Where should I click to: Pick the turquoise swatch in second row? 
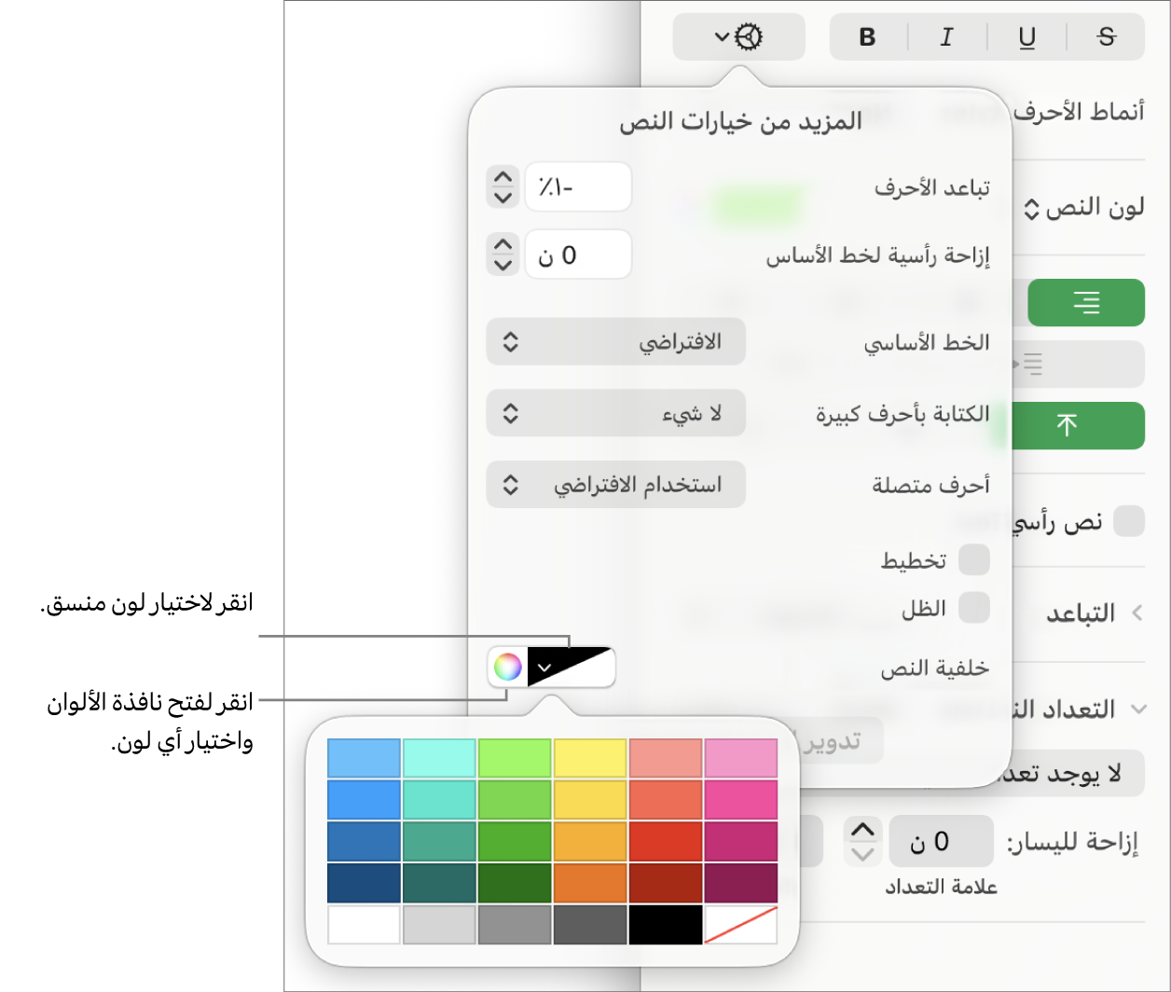pyautogui.click(x=440, y=800)
